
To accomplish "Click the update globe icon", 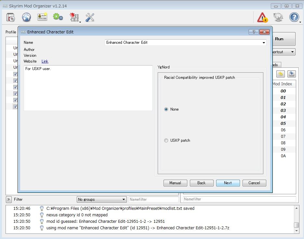I will tap(278, 18).
